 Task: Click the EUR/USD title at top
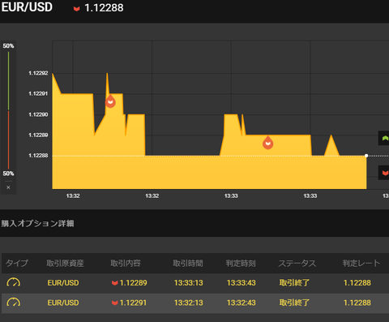[x=27, y=7]
